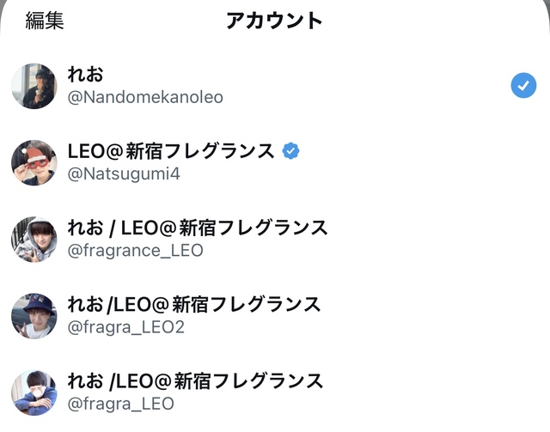
Task: Tap the Santa hat avatar for @Natsugumi4
Action: pyautogui.click(x=34, y=162)
